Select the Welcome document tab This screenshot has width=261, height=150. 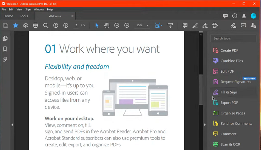pyautogui.click(x=55, y=16)
